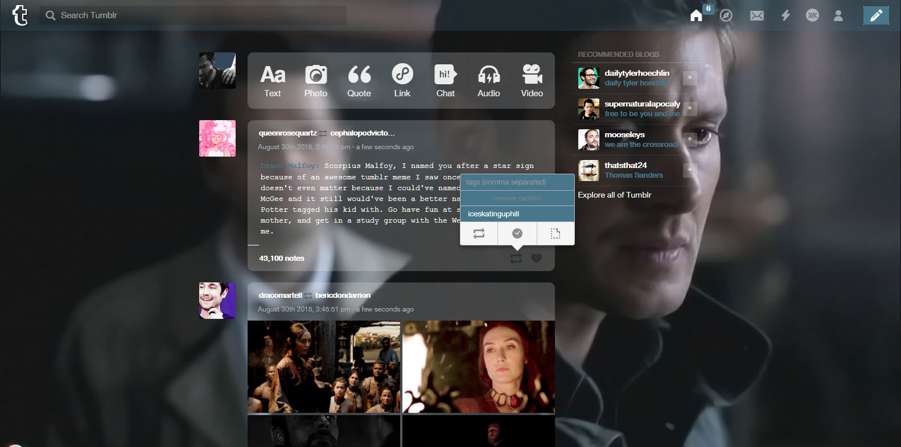Focus the Search Tumblr field

pos(193,15)
